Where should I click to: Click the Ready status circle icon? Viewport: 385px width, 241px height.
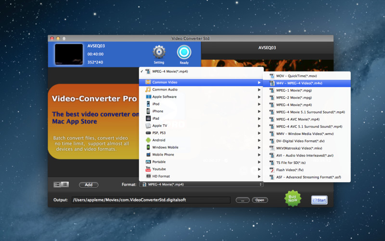(x=184, y=52)
